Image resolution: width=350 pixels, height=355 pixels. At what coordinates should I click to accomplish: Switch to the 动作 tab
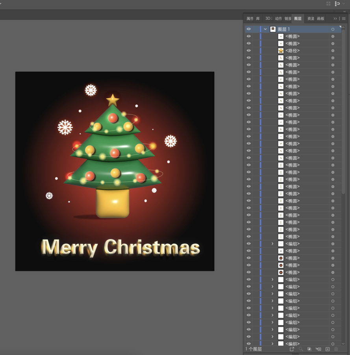(278, 19)
